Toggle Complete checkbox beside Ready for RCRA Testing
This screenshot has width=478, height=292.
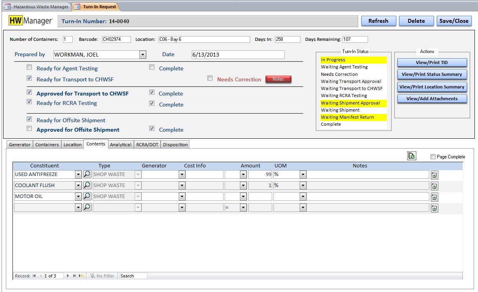(152, 103)
